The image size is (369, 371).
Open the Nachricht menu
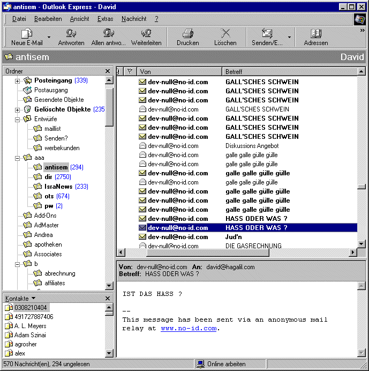coord(134,19)
